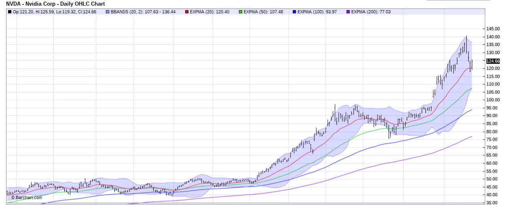
Task: Click the price bar at the 140 peak
Action: pyautogui.click(x=466, y=44)
